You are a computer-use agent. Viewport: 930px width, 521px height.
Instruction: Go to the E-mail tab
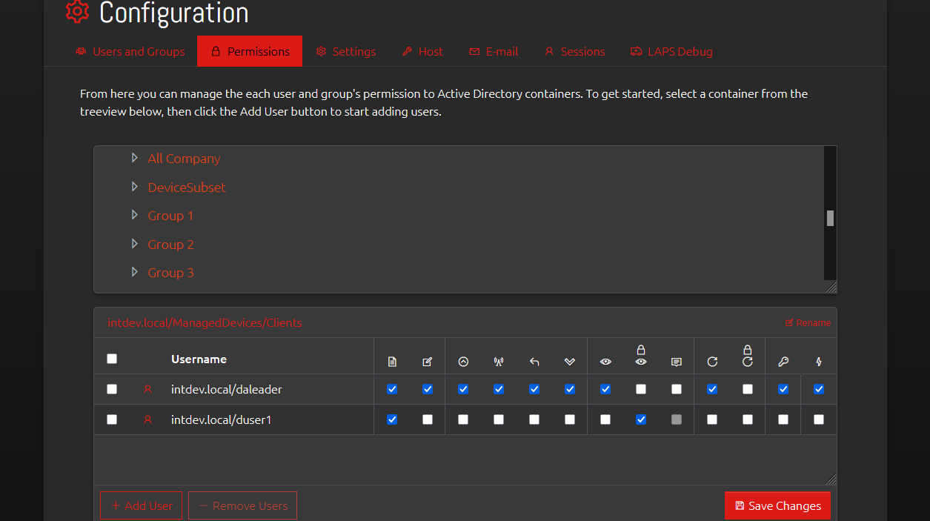(x=494, y=51)
